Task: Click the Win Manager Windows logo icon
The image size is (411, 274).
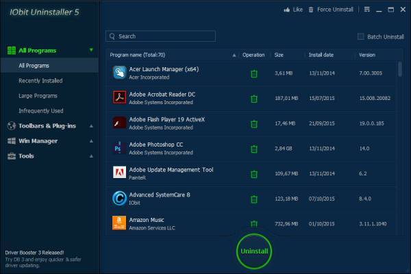Action: pyautogui.click(x=12, y=141)
